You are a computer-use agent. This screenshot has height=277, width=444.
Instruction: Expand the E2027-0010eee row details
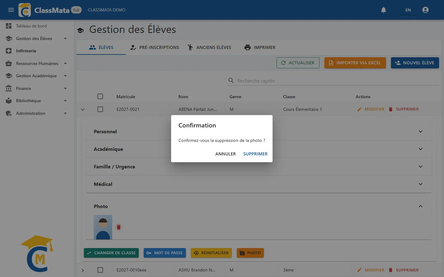83,270
